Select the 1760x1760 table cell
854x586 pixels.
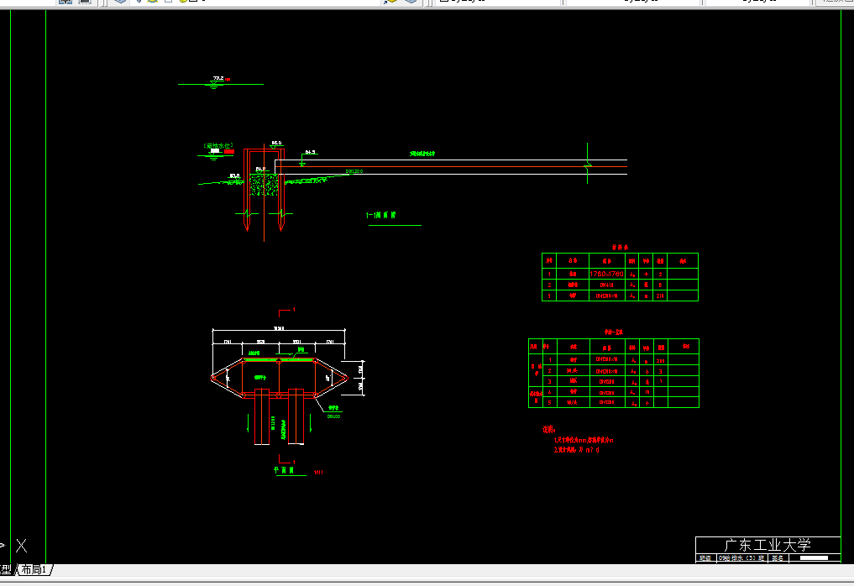point(606,274)
